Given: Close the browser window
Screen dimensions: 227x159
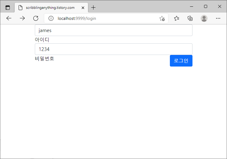Looking at the screenshot, I should point(220,6).
